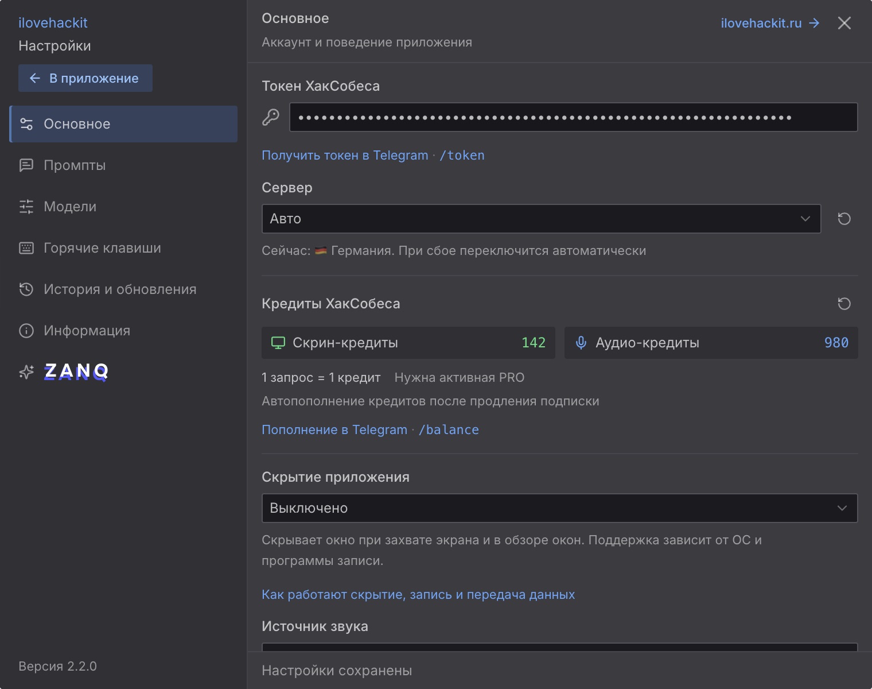Click the Нужна активная PRO note
The width and height of the screenshot is (872, 689).
pos(460,377)
